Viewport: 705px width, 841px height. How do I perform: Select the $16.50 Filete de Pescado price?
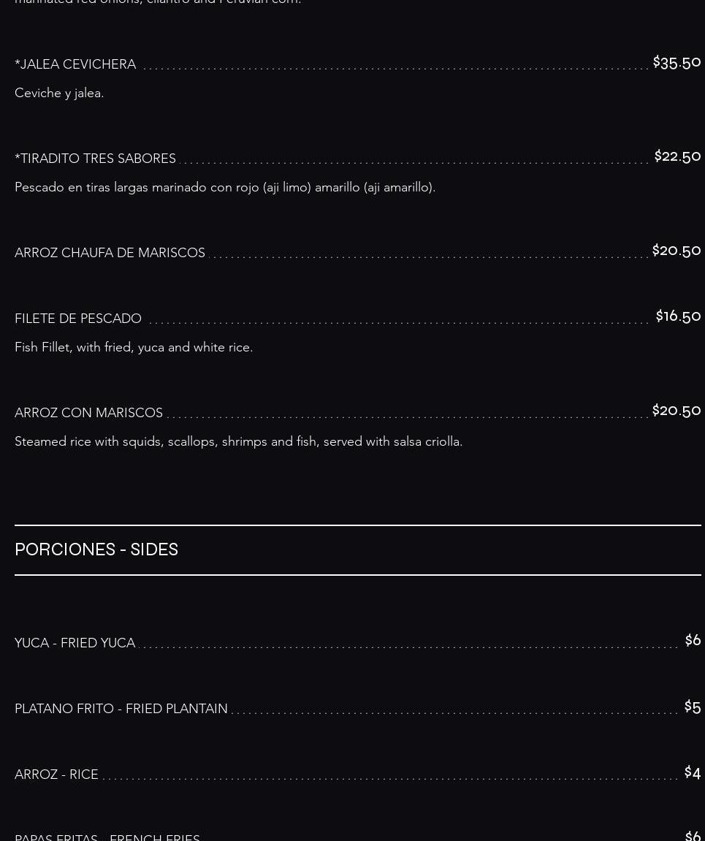point(678,316)
